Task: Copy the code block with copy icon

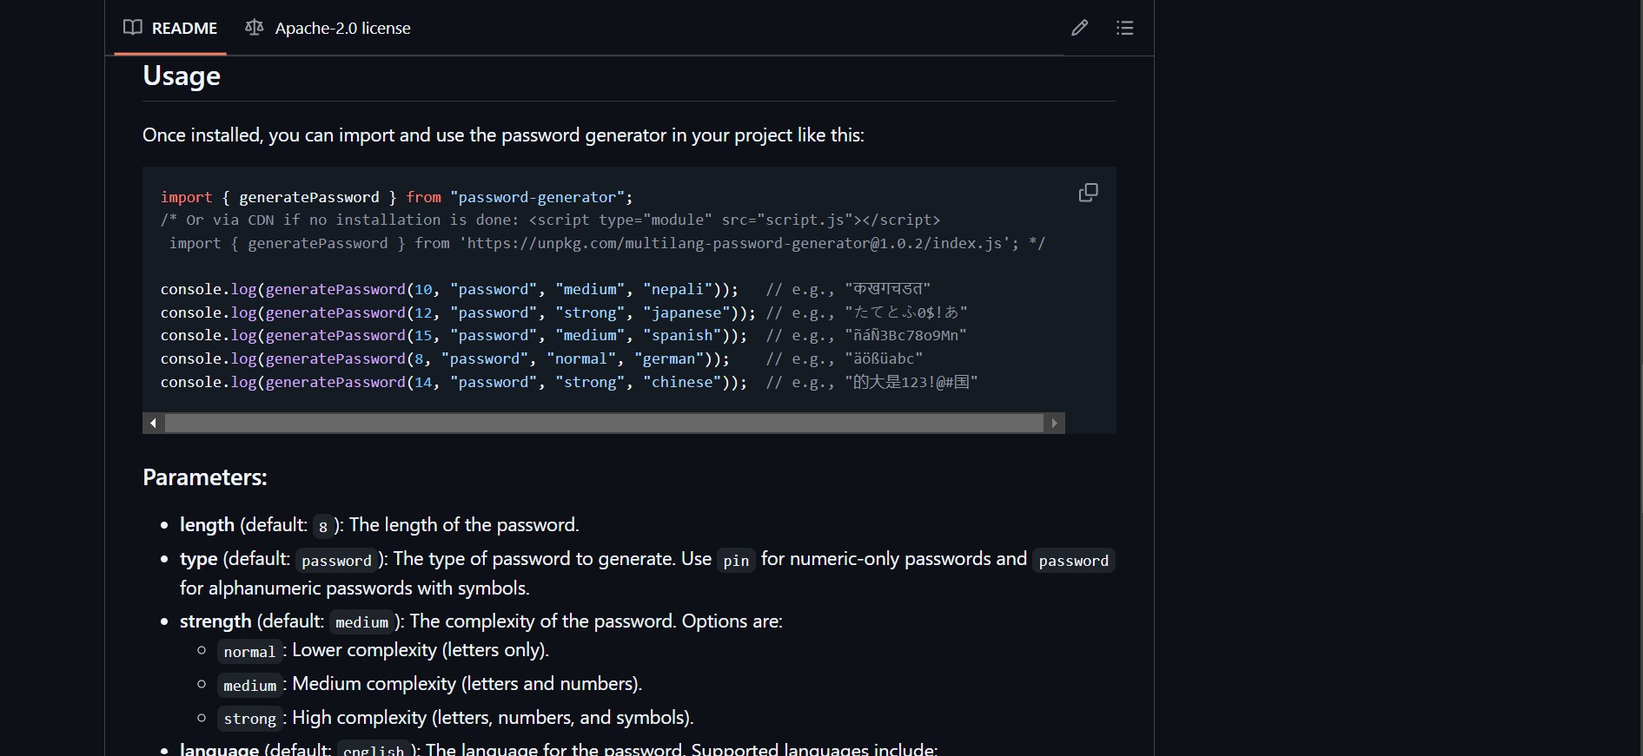Action: 1088,193
